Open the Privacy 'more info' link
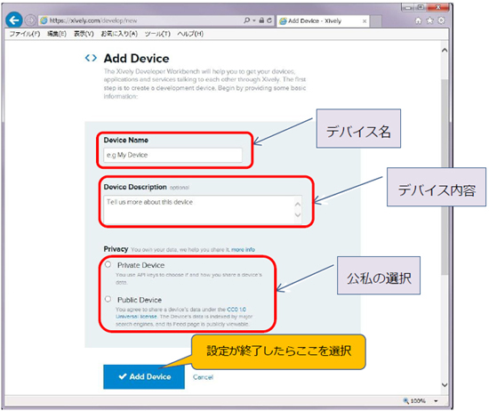The image size is (489, 411). click(x=243, y=250)
